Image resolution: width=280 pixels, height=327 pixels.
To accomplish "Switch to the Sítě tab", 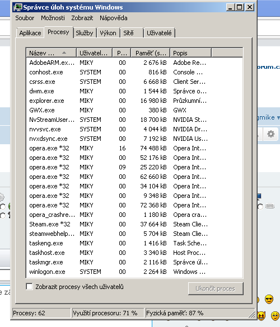I will [x=132, y=33].
